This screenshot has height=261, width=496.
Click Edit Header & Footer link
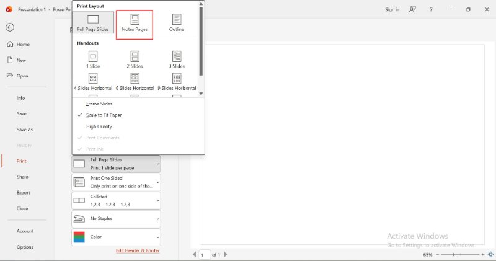pos(138,250)
